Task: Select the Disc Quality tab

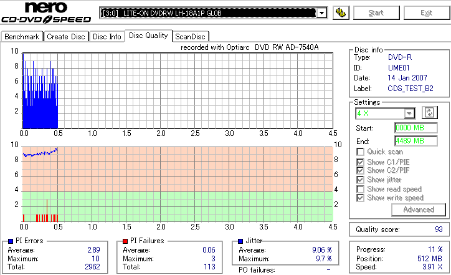Action: pos(148,36)
